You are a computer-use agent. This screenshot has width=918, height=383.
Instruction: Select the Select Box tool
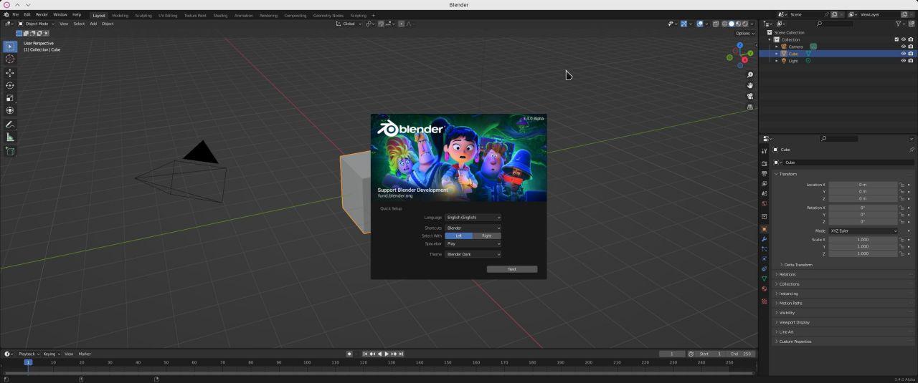point(10,47)
